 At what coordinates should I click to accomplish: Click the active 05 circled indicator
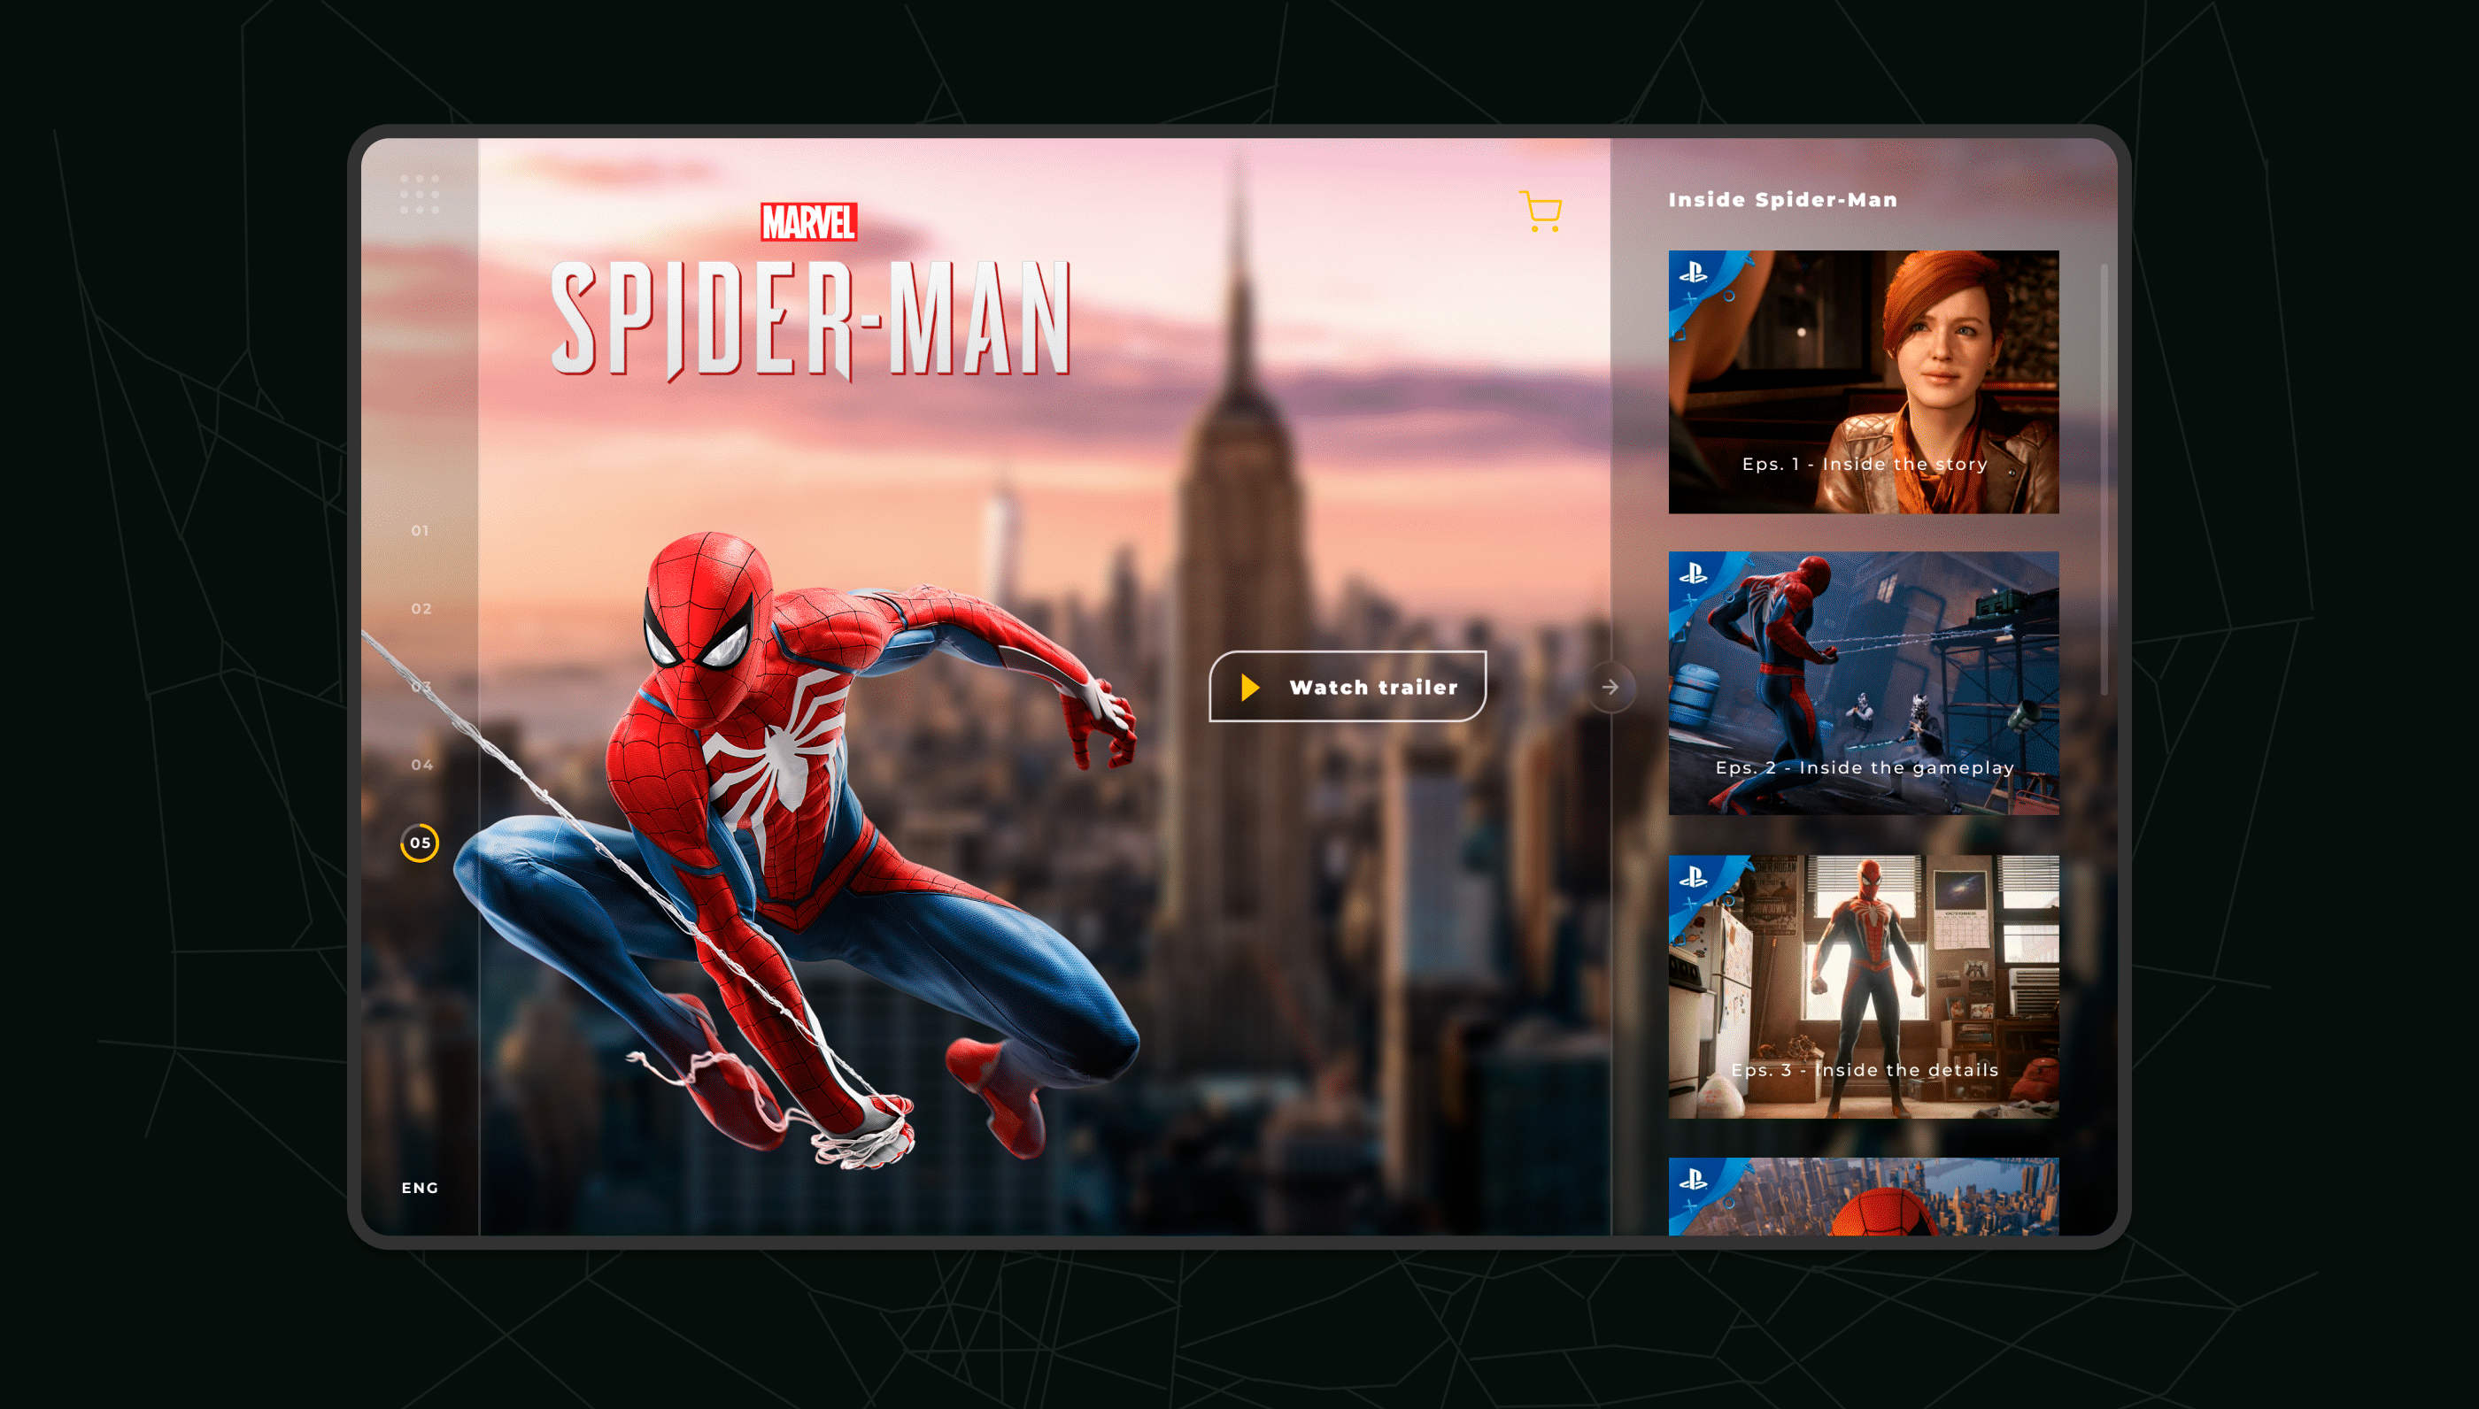click(x=421, y=843)
